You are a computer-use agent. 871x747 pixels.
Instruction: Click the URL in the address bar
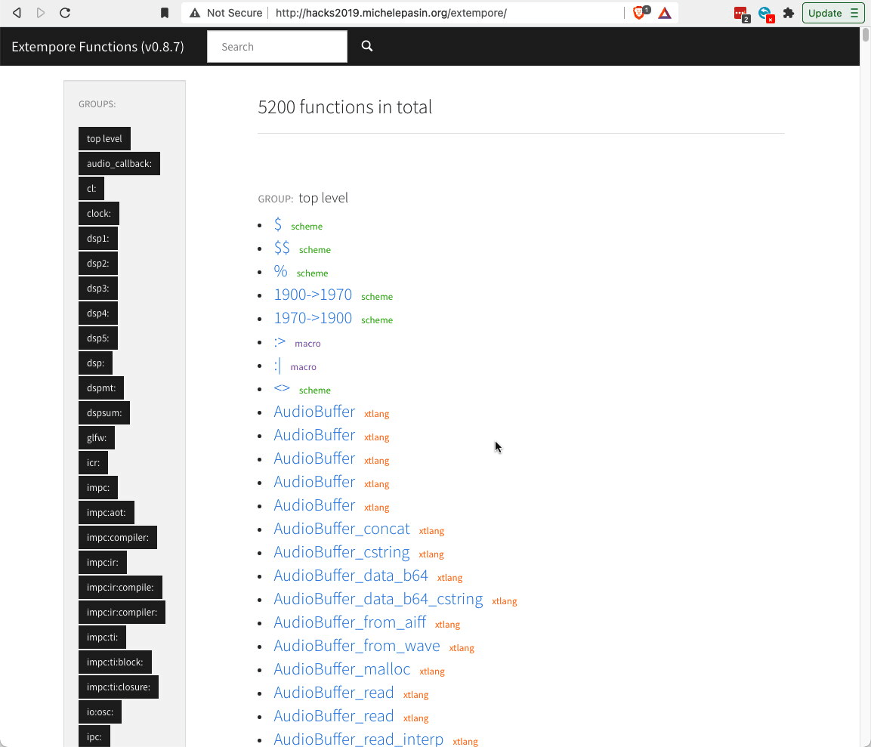(x=391, y=13)
